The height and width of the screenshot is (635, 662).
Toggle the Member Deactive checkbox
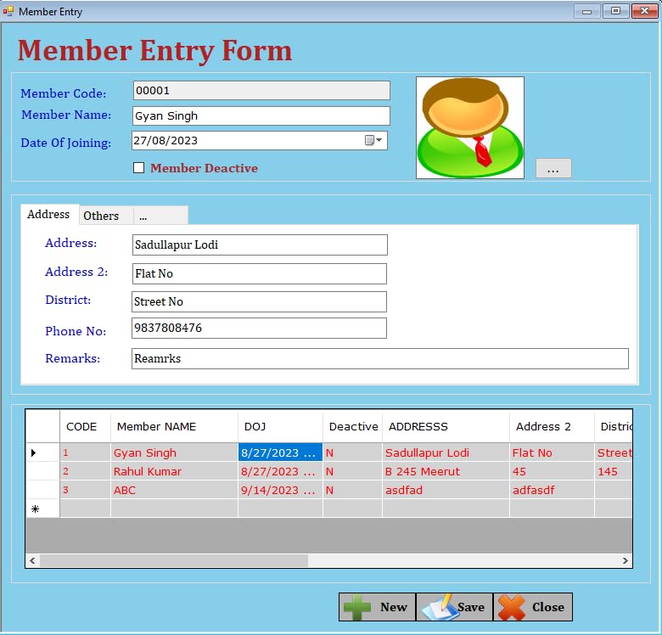coord(138,167)
